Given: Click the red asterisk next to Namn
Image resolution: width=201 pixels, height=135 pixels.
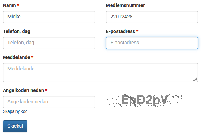Looking at the screenshot, I should 18,5.
